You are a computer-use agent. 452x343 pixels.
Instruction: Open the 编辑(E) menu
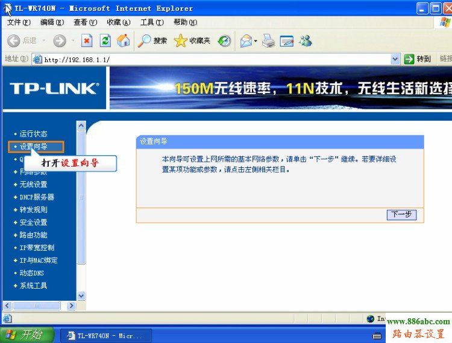point(52,22)
